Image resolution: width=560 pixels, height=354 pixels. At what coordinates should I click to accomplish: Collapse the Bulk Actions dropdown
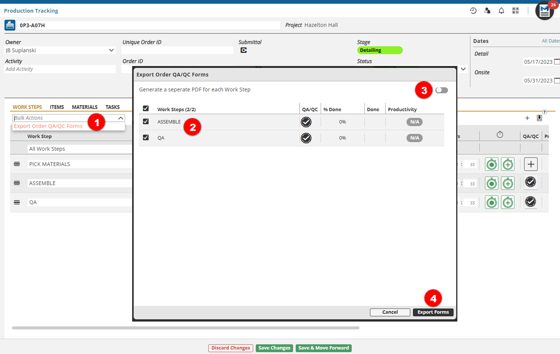(x=121, y=118)
